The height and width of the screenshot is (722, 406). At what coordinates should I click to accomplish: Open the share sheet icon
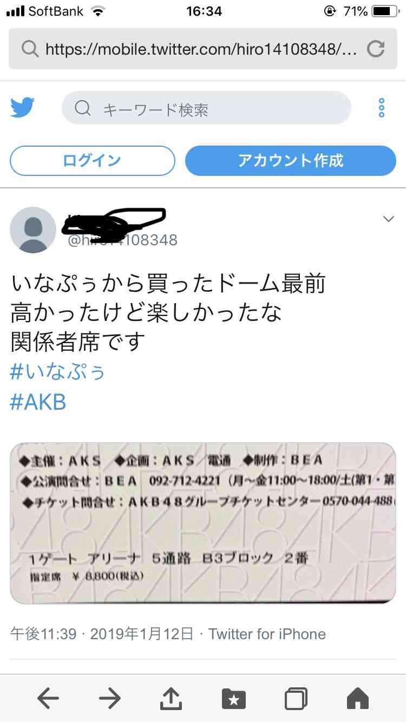click(171, 698)
